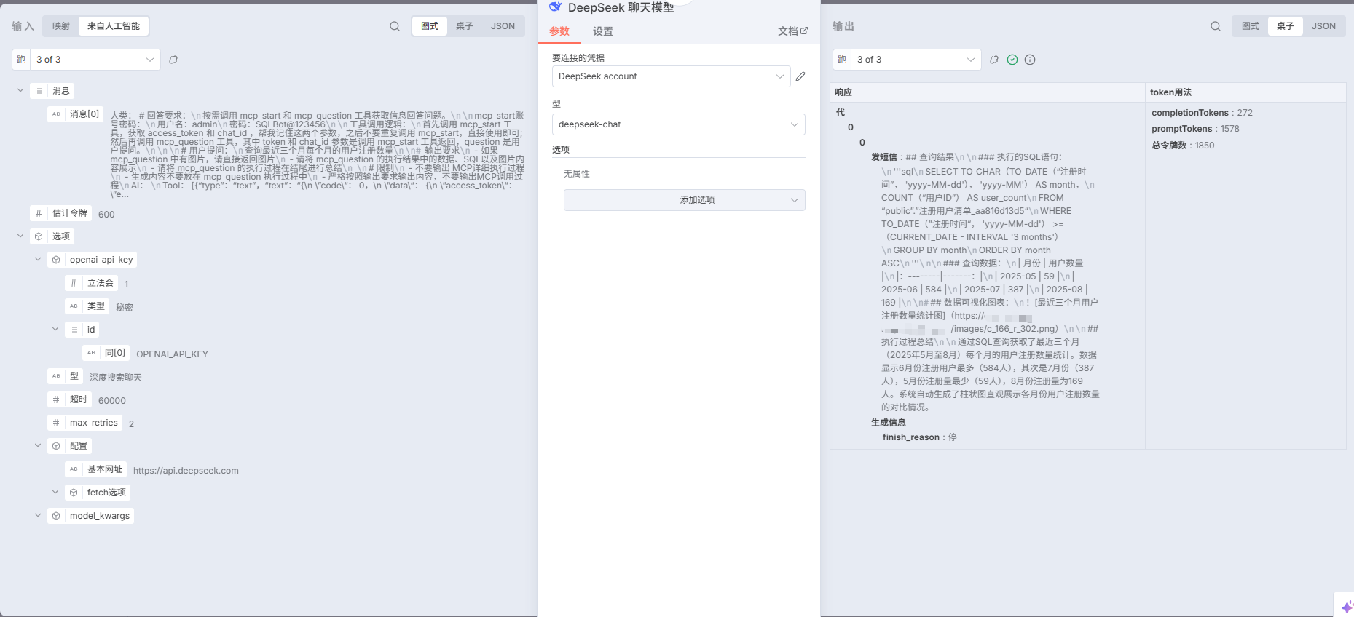The image size is (1354, 617).
Task: Click the hash icon beside 超时
Action: pos(56,399)
